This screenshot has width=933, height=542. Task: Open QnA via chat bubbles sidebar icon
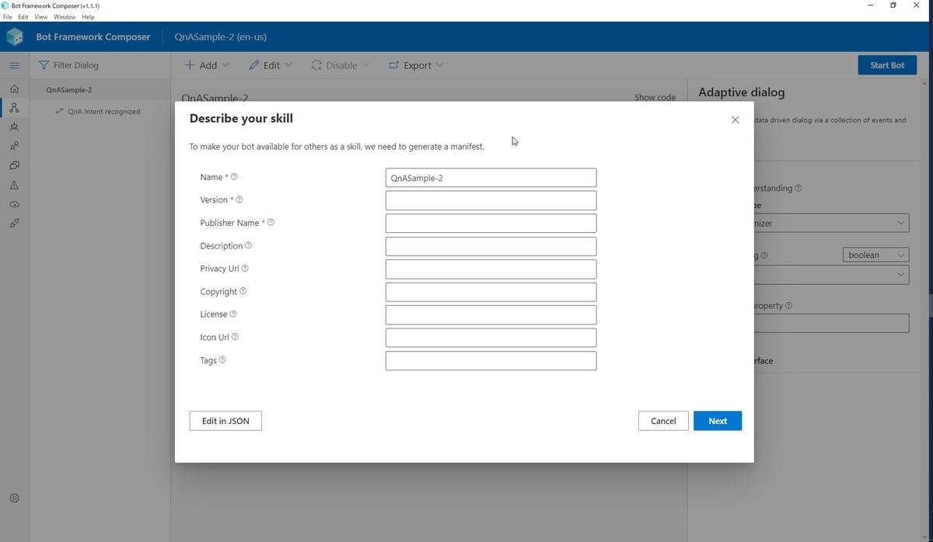(14, 165)
